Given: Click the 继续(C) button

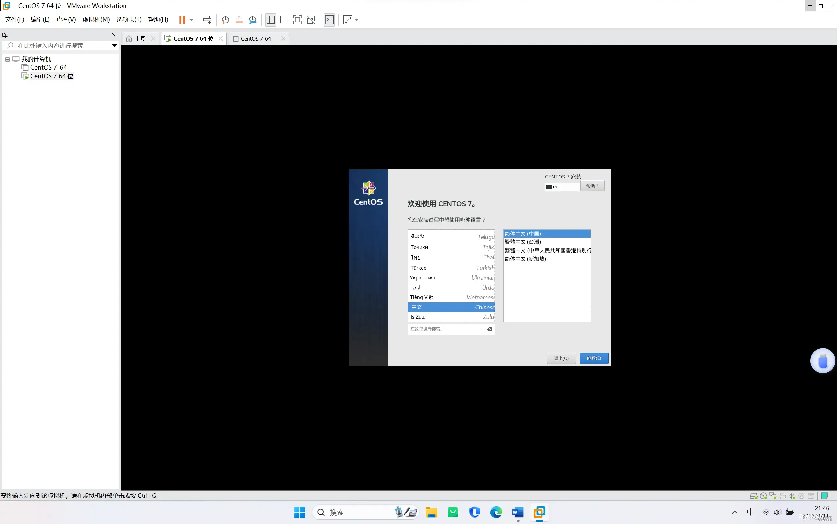Looking at the screenshot, I should (x=594, y=358).
